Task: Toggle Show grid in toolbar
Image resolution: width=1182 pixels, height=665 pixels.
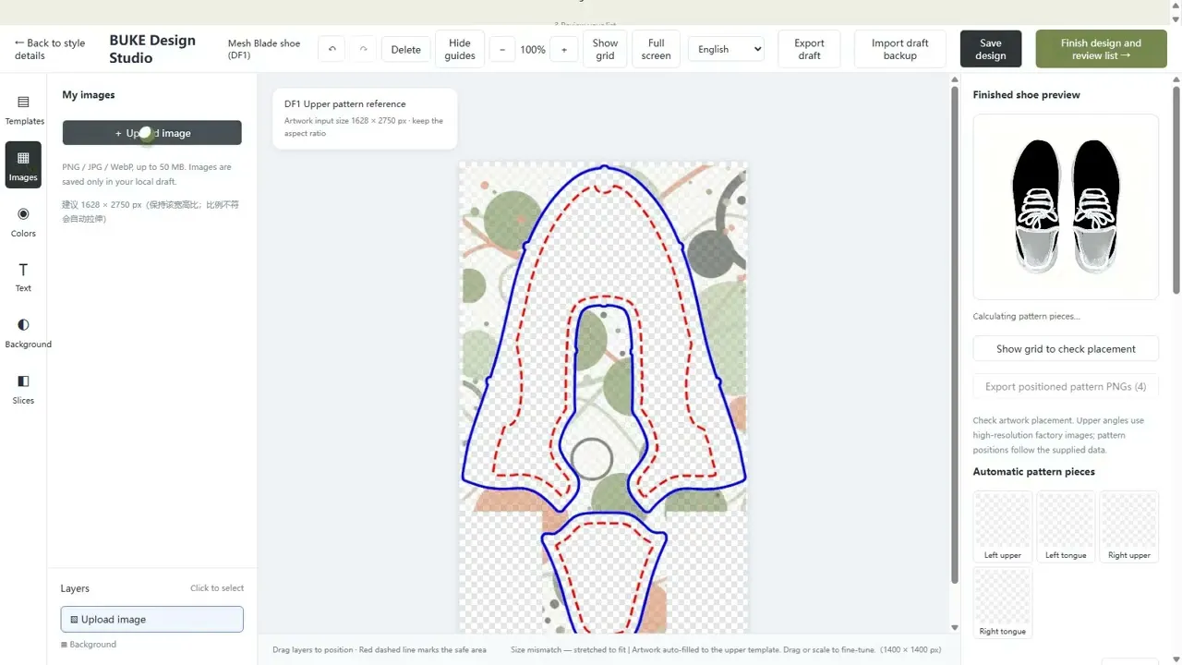Action: click(605, 49)
